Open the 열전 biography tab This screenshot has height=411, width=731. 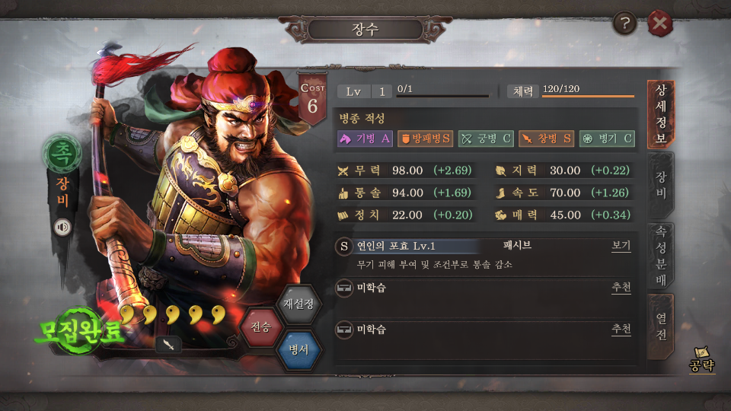coord(661,327)
